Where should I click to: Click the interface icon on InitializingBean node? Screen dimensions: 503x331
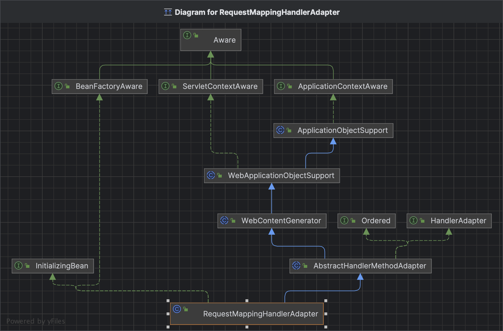click(19, 266)
